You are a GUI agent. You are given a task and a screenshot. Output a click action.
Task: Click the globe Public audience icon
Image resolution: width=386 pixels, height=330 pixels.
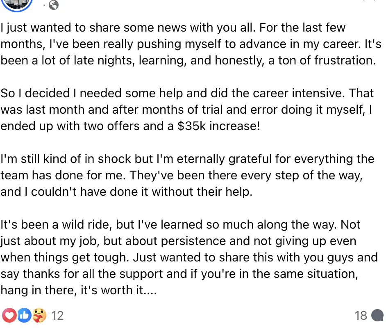click(x=53, y=5)
